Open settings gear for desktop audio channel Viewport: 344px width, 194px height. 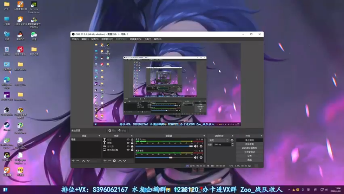201,157
